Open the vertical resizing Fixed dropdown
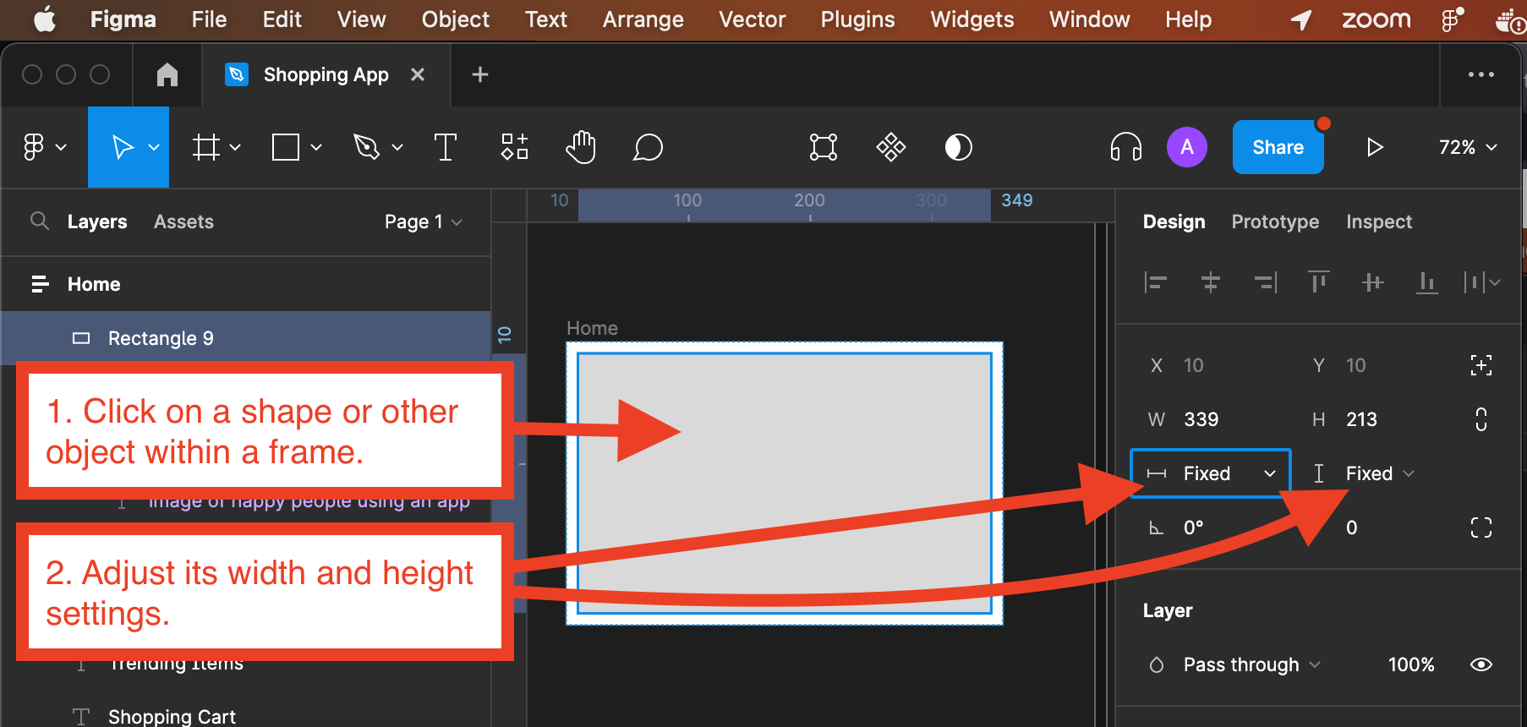Screen dimensions: 1527x727 click(x=1363, y=473)
